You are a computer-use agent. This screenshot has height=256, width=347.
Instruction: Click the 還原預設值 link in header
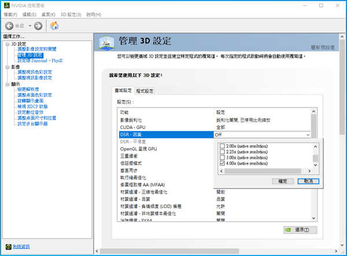click(323, 47)
